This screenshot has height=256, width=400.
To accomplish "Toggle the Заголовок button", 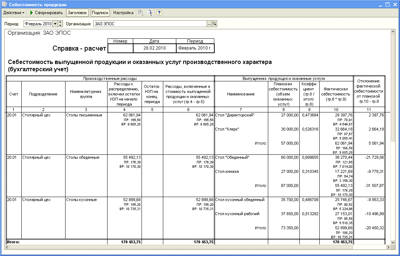I will [x=77, y=13].
